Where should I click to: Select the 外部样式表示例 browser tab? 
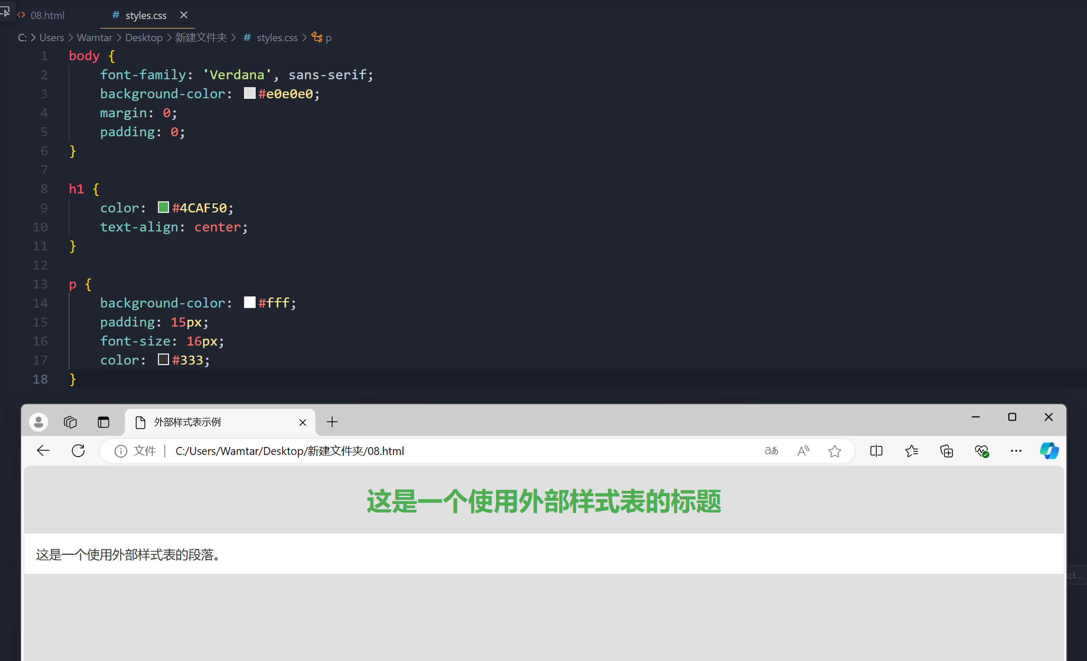click(188, 422)
